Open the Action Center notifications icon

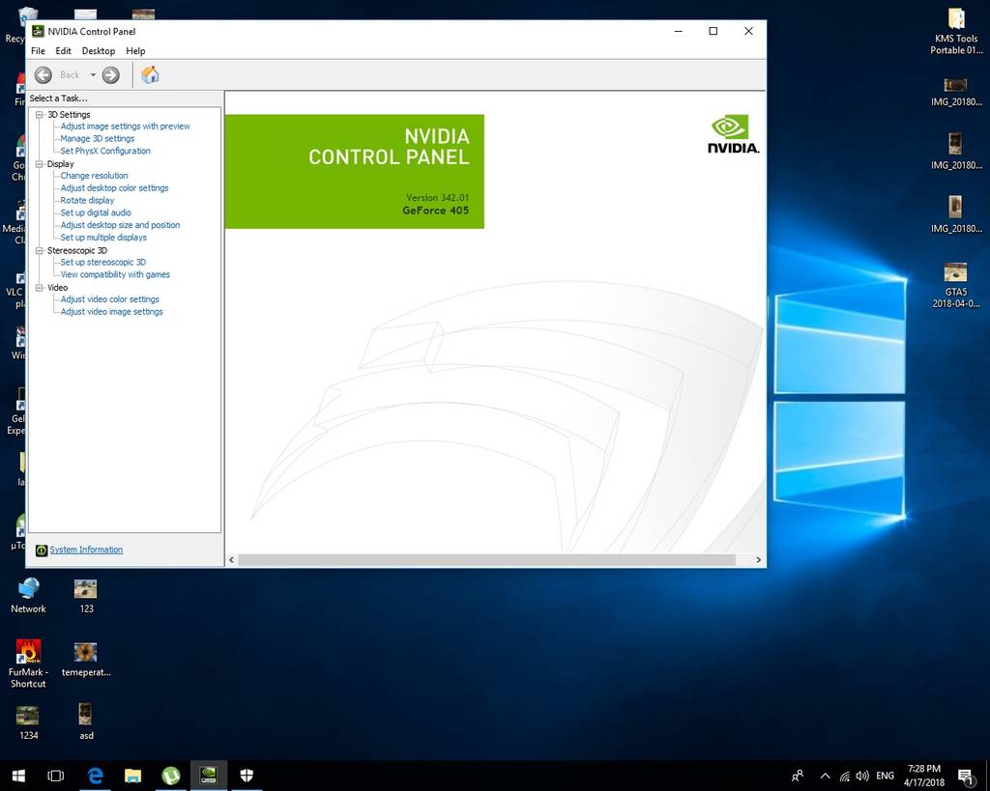(966, 777)
